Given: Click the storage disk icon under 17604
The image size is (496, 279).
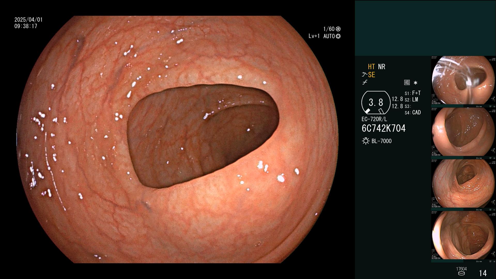Looking at the screenshot, I should tap(461, 273).
